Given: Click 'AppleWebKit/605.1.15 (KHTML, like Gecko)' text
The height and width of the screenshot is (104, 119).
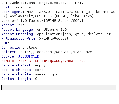Looking at the screenshot, I should [52, 16].
